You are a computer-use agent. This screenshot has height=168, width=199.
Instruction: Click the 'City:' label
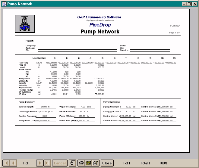(x=28, y=50)
